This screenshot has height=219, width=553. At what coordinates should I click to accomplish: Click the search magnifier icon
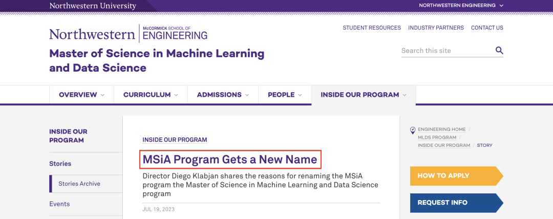pos(499,50)
